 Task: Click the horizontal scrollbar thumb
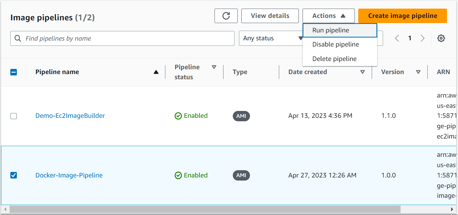pos(205,209)
